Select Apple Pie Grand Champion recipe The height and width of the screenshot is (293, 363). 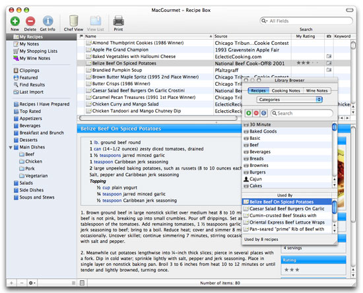pos(214,49)
